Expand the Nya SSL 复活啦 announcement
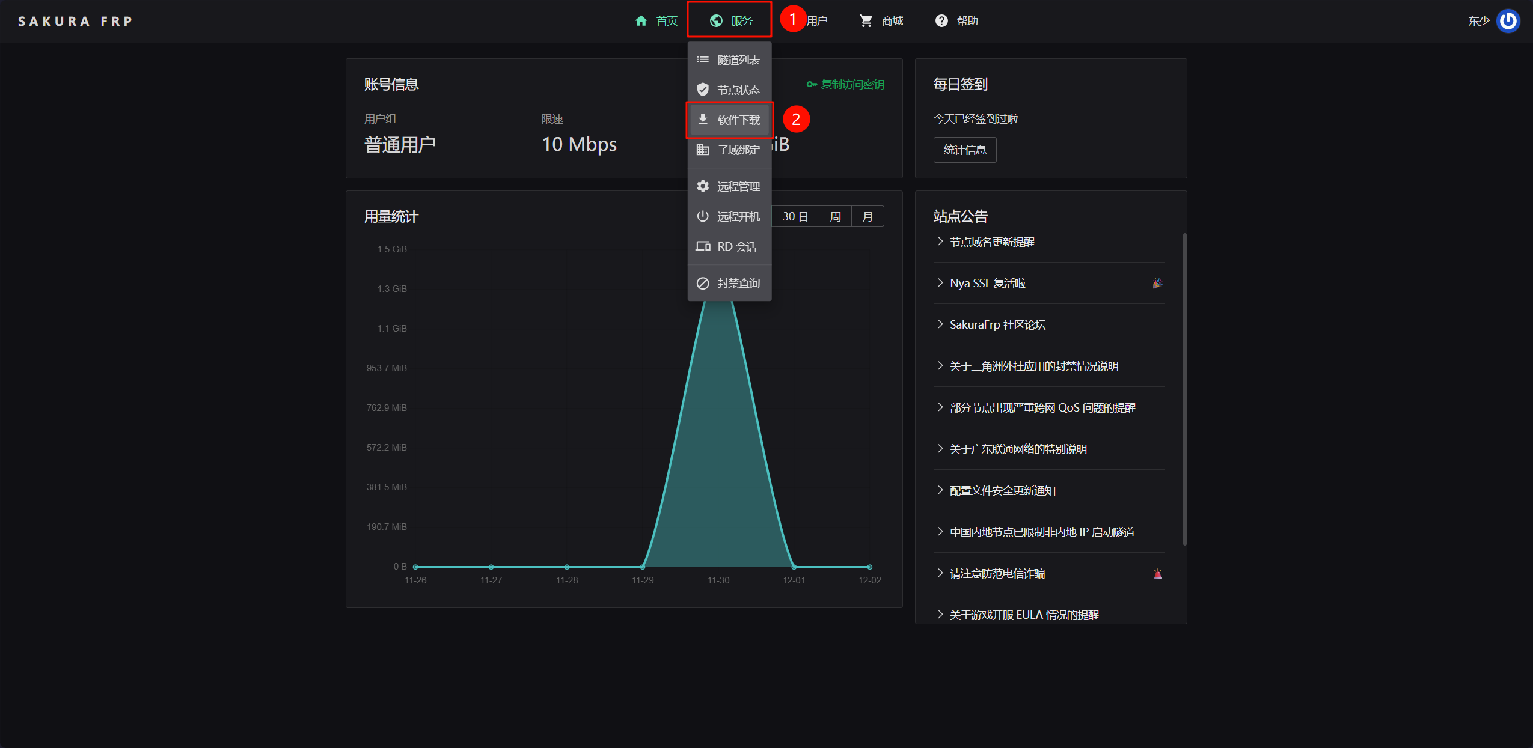 click(987, 283)
